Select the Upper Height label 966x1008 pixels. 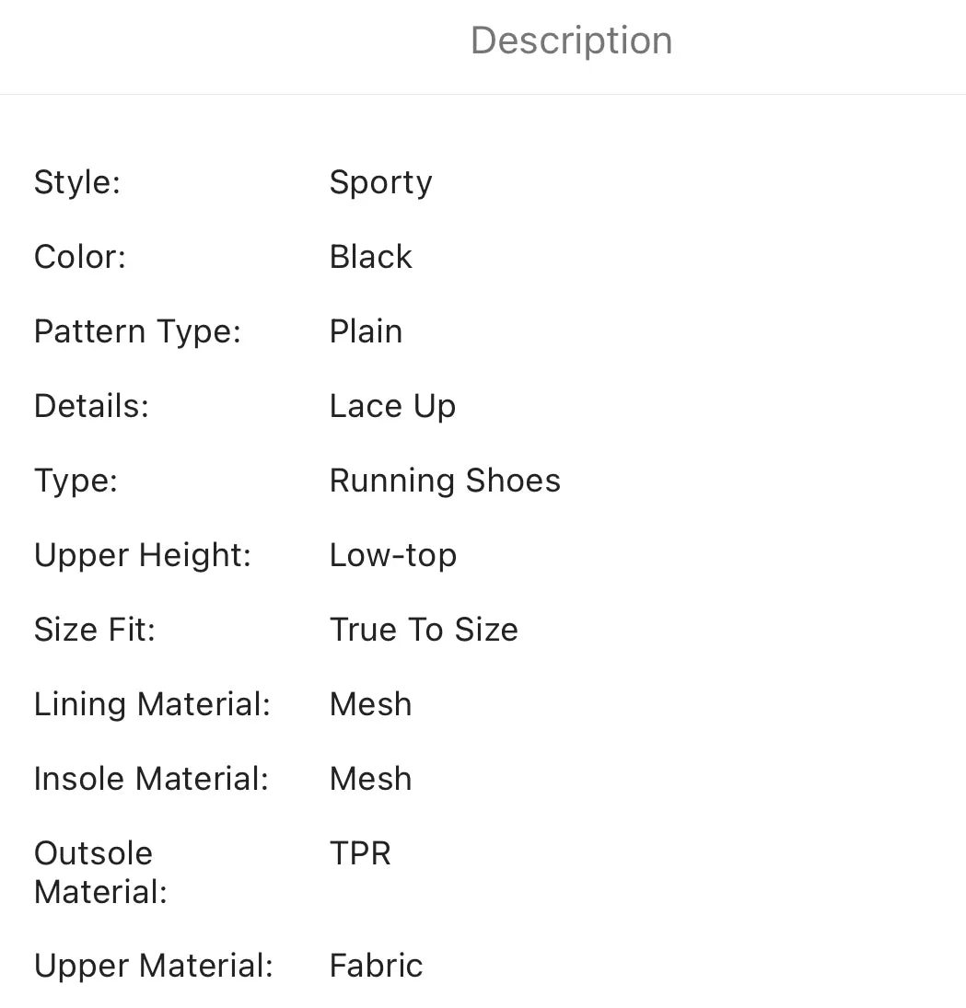click(143, 555)
